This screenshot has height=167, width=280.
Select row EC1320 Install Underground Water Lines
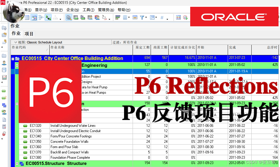[149, 126]
